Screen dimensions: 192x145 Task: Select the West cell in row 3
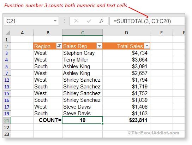point(48,53)
